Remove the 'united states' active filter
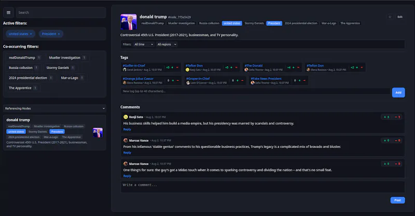 coord(31,34)
